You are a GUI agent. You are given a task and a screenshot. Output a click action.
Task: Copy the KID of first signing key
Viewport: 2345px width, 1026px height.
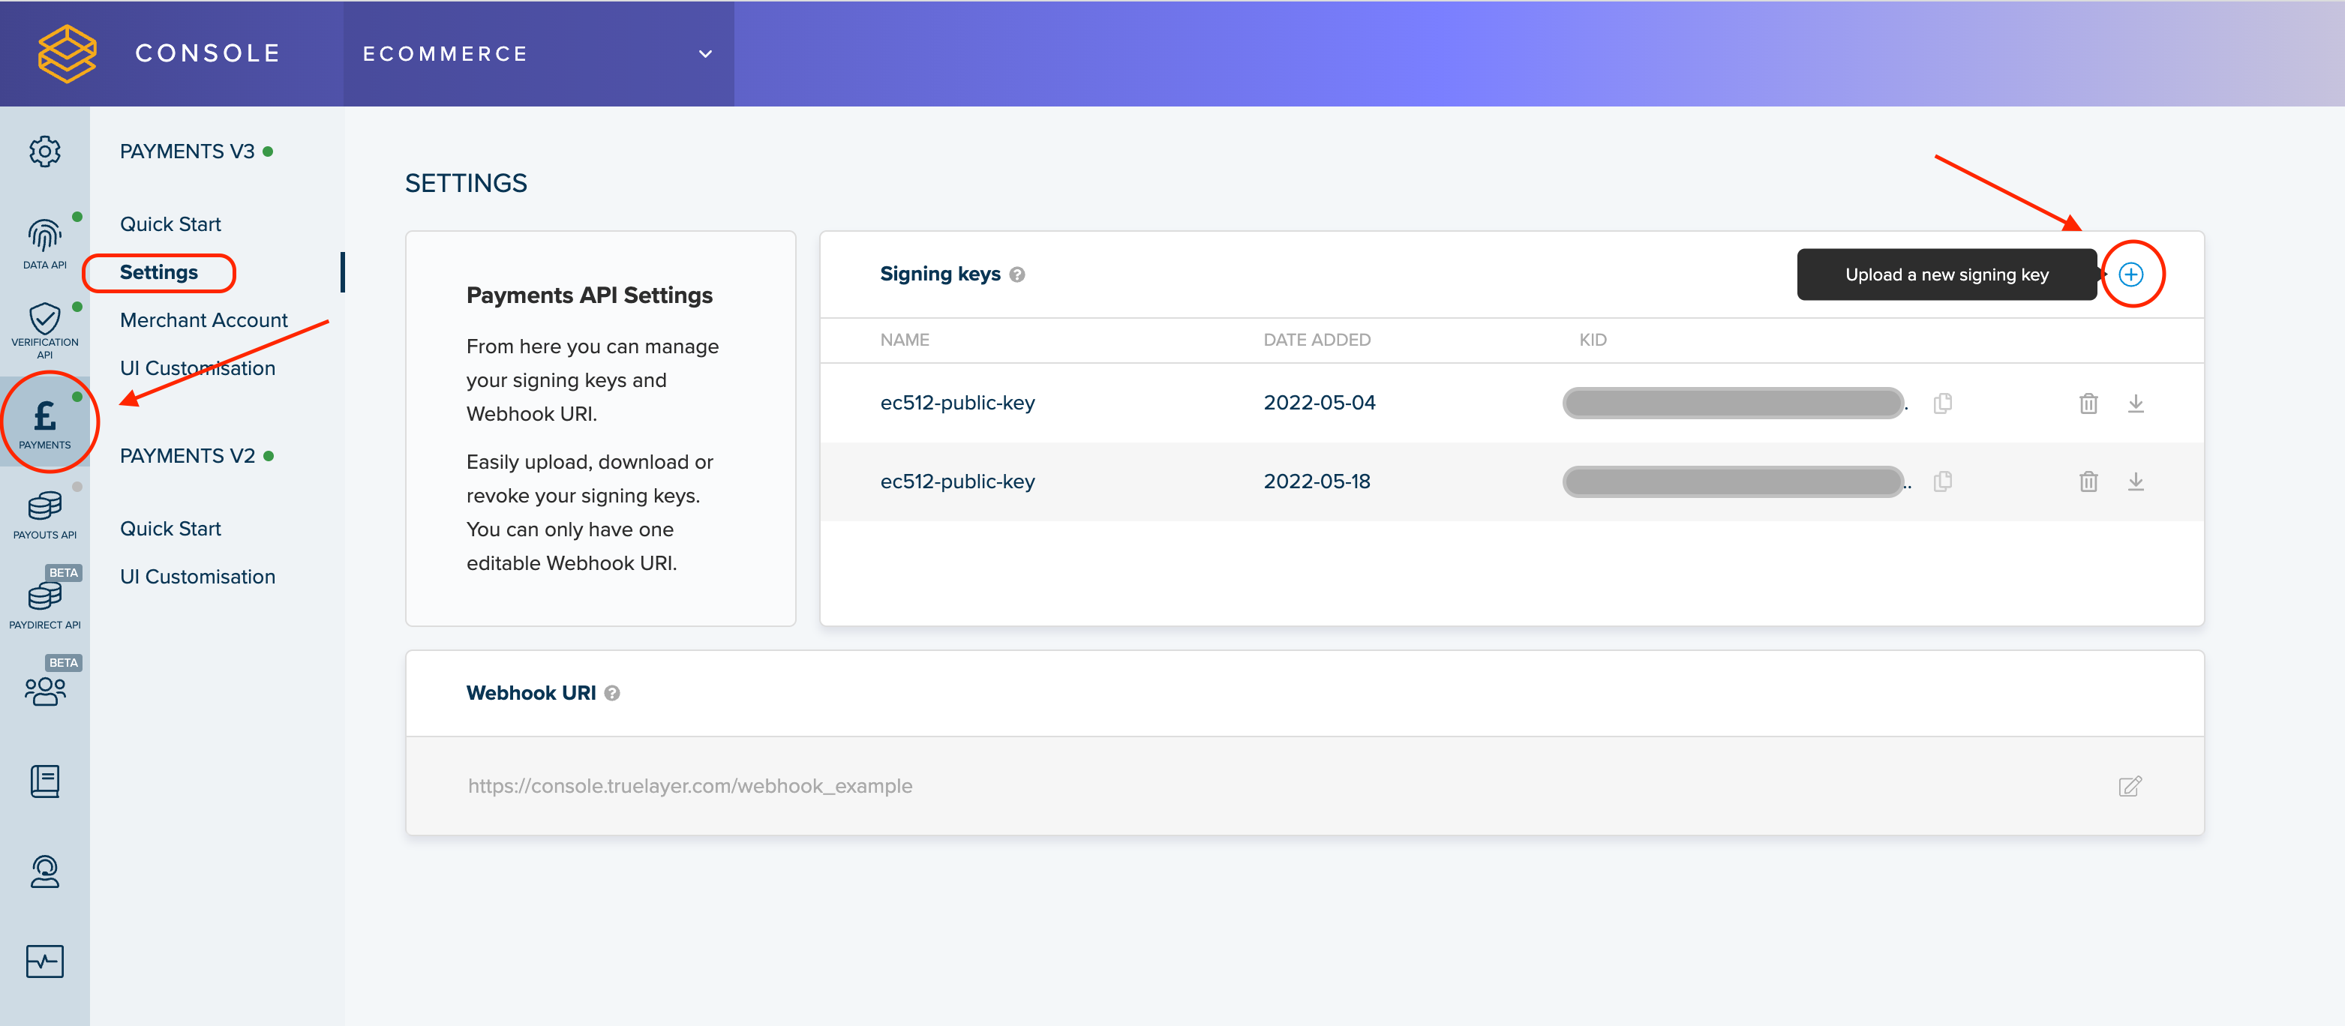(x=1943, y=403)
